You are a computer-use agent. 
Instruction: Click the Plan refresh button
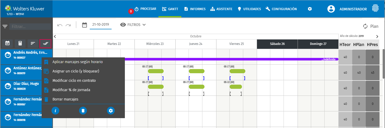click(x=371, y=26)
